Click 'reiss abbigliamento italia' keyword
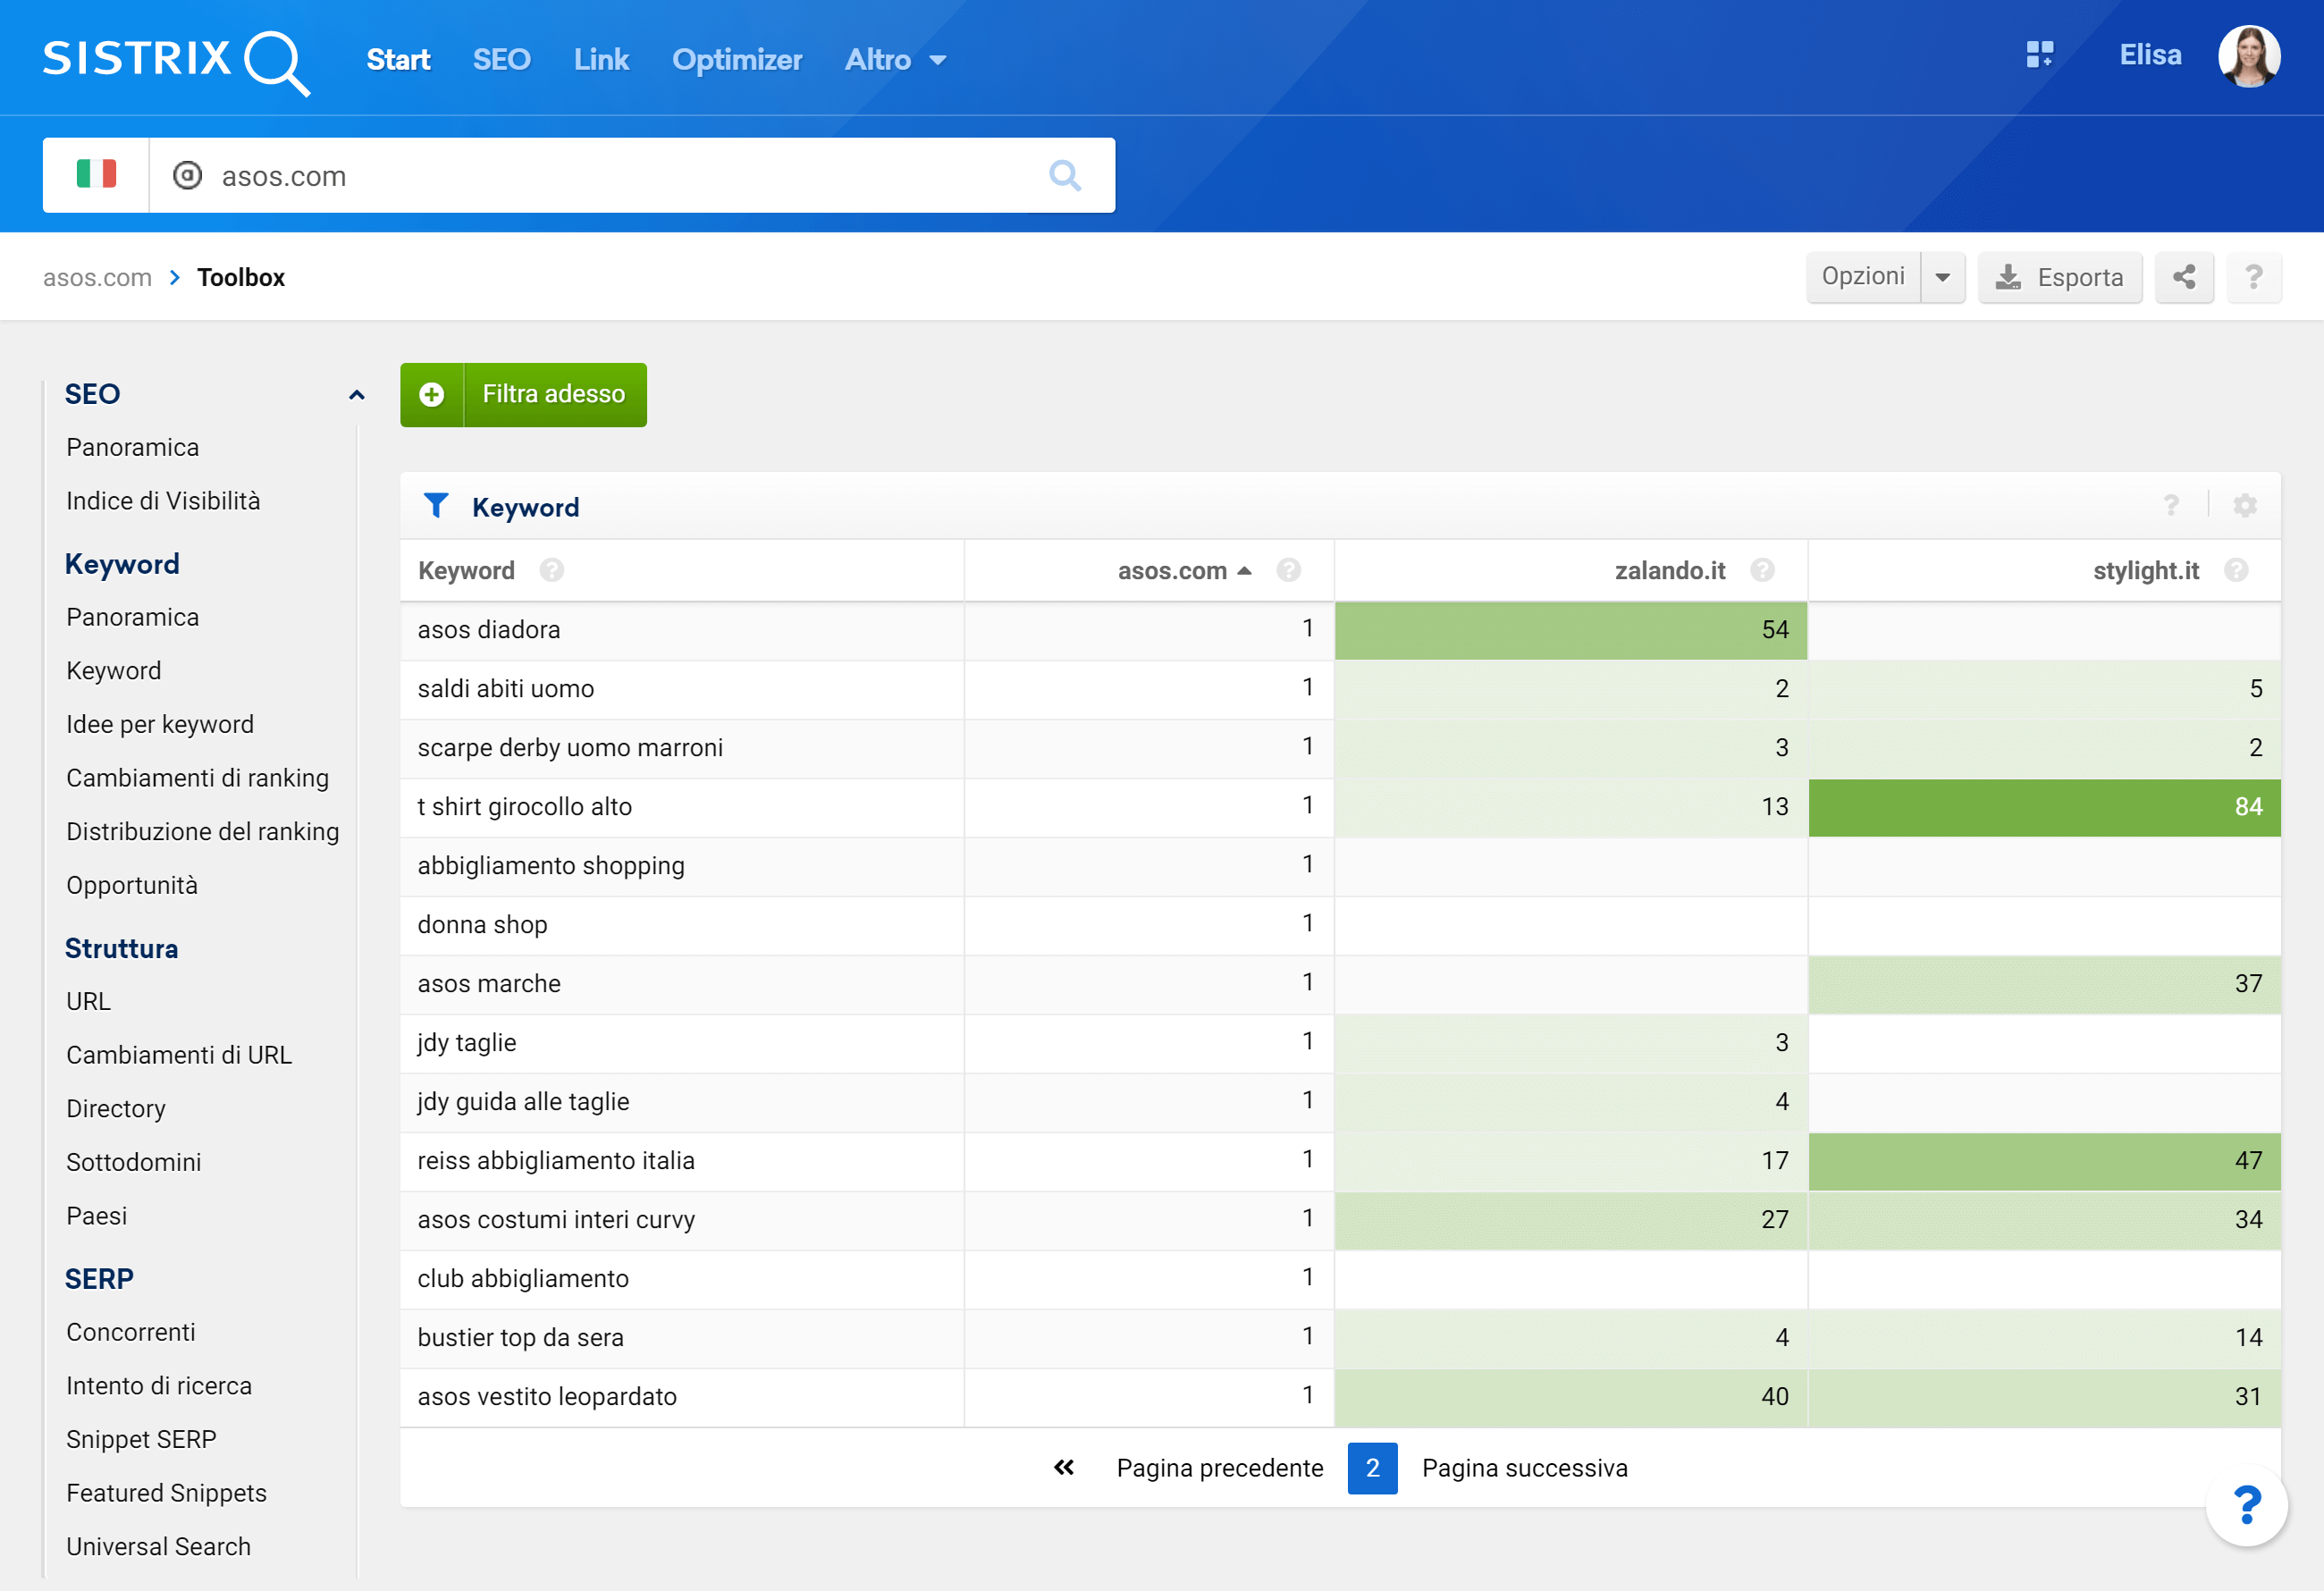This screenshot has height=1591, width=2324. [556, 1160]
